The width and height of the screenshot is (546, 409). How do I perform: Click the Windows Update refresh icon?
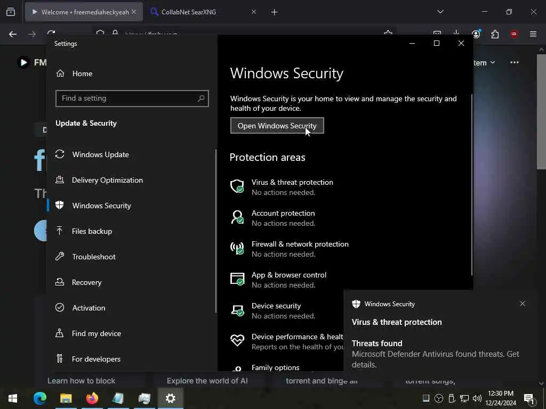coord(60,154)
